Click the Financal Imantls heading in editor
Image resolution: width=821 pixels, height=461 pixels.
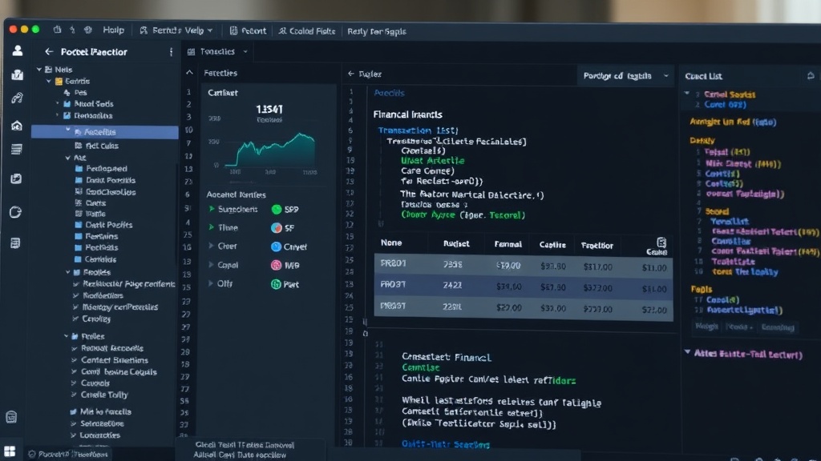408,114
